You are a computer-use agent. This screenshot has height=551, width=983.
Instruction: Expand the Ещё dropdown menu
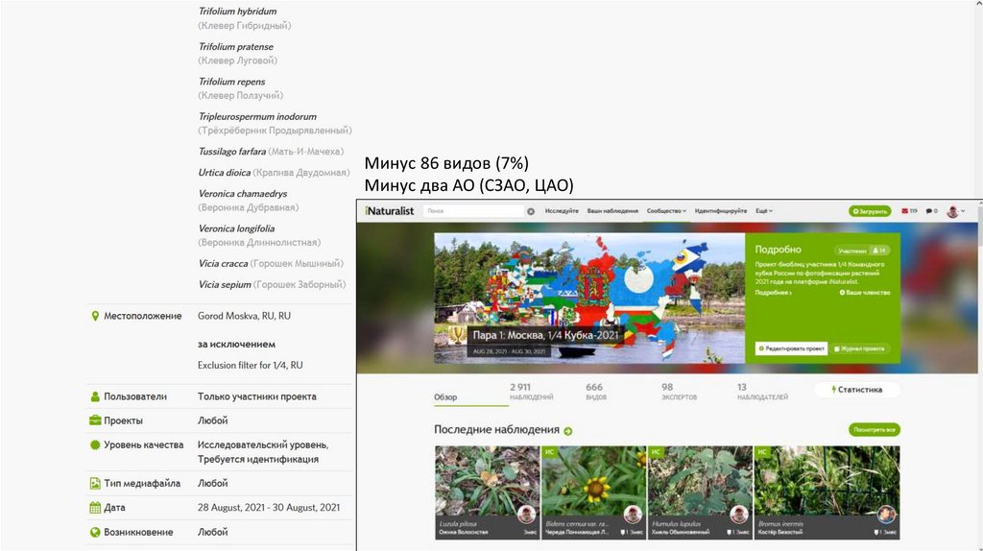click(764, 211)
